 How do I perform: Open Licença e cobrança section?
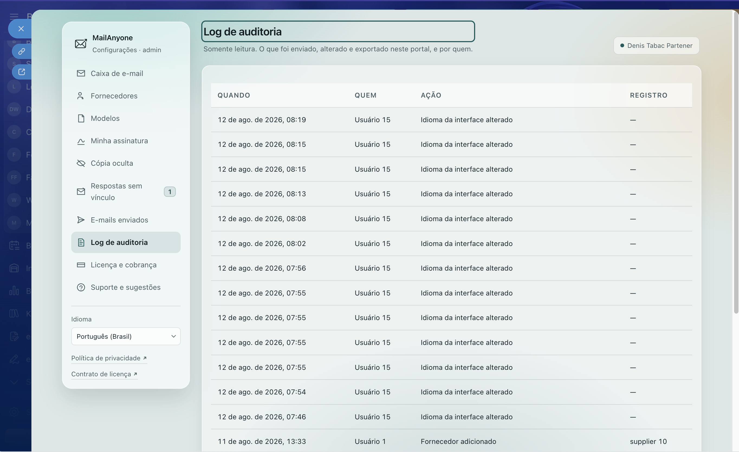pyautogui.click(x=126, y=265)
